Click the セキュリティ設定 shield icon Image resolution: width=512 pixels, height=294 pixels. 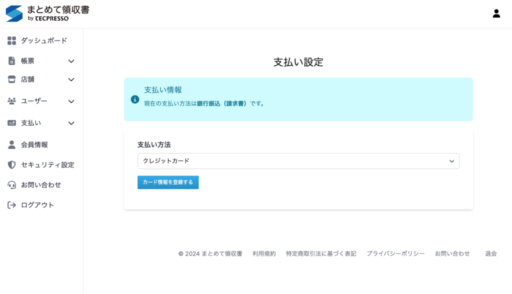click(11, 164)
